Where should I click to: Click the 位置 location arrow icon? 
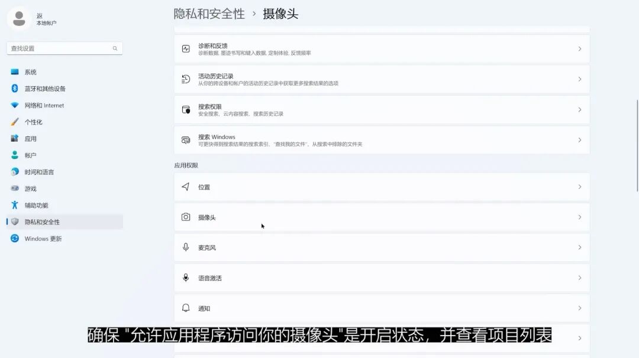[x=185, y=187]
